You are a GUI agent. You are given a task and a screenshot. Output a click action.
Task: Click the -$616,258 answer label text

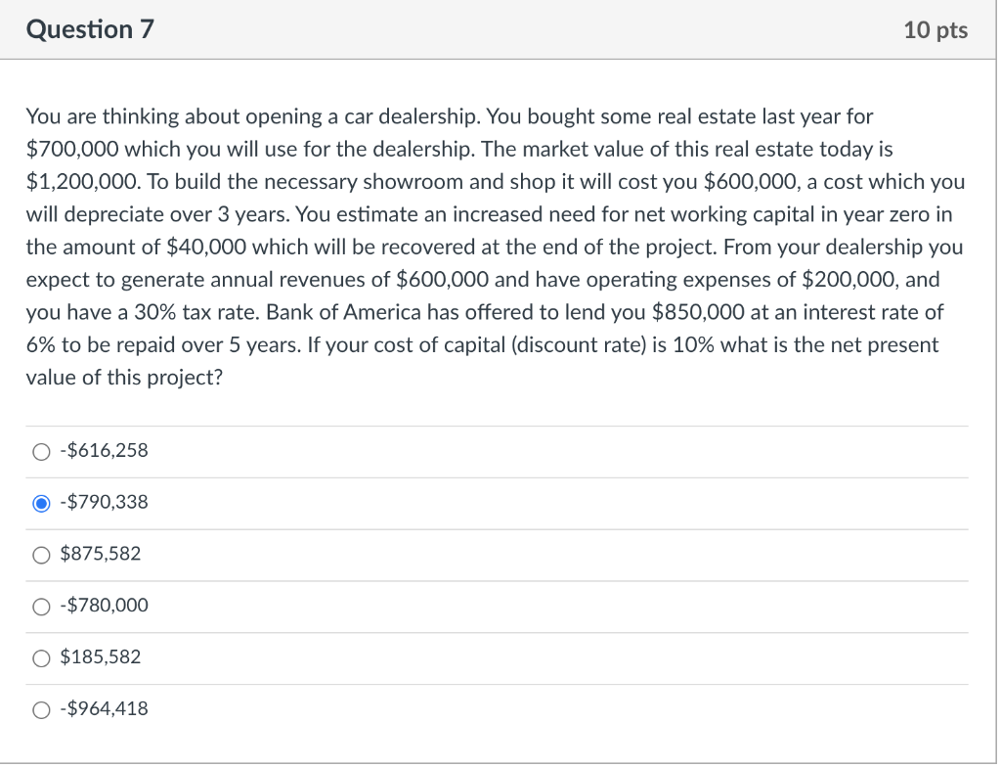pyautogui.click(x=103, y=451)
